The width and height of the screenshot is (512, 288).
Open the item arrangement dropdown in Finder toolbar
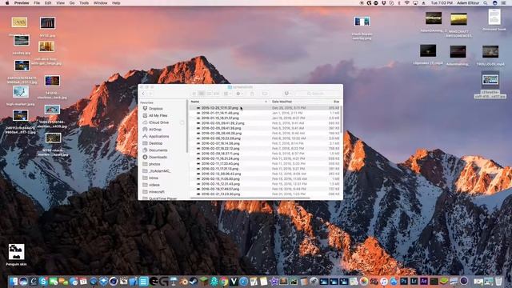(227, 94)
